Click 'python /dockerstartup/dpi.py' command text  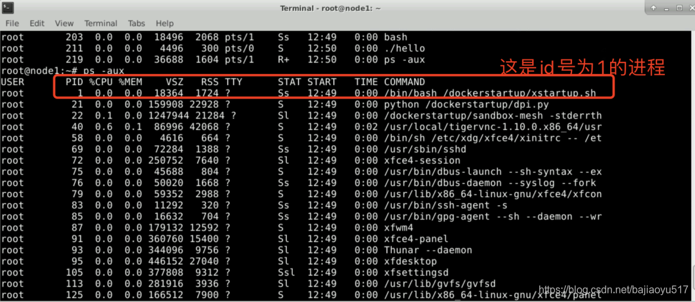click(467, 105)
